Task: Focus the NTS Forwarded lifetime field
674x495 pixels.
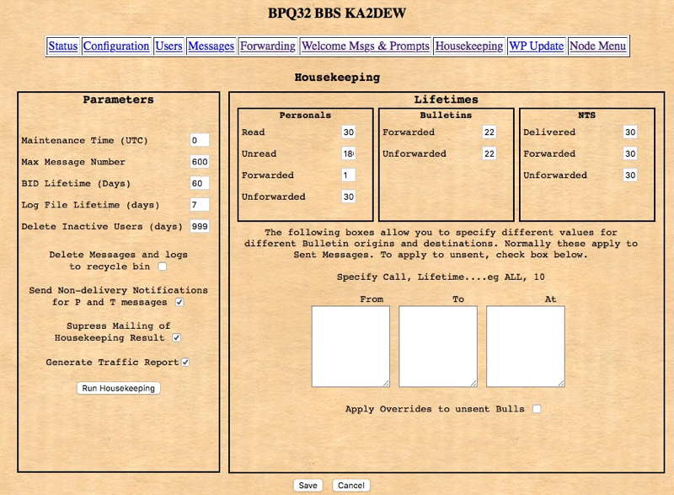Action: pos(630,153)
